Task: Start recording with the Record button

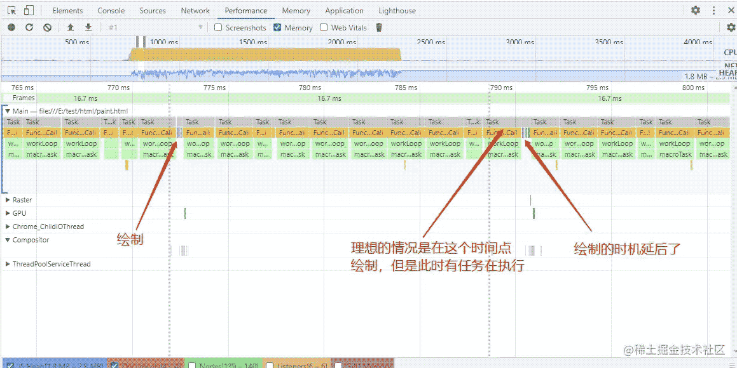Action: point(11,27)
